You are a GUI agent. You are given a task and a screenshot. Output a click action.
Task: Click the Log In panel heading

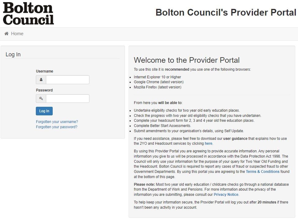click(x=13, y=54)
